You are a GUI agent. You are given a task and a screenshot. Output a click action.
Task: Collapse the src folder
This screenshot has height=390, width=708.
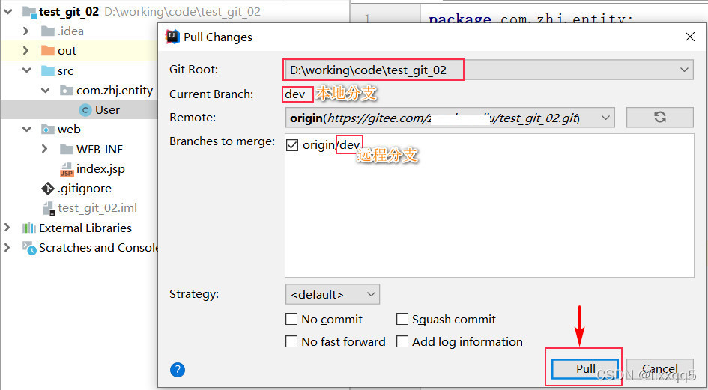pyautogui.click(x=27, y=70)
